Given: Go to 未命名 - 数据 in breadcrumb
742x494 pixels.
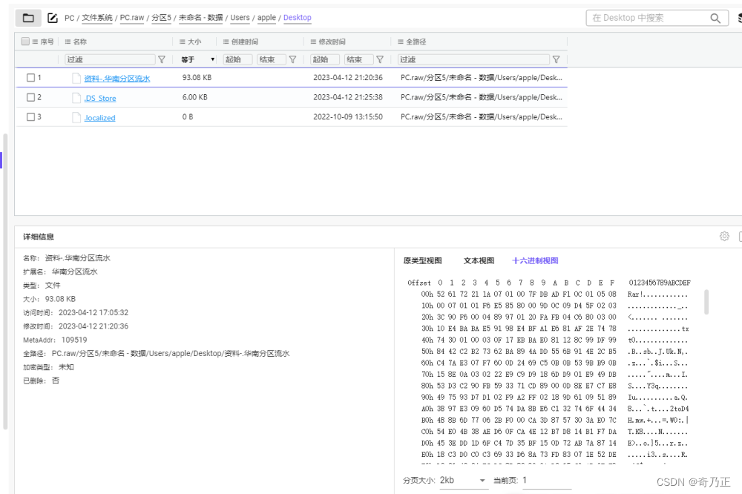Looking at the screenshot, I should click(200, 18).
